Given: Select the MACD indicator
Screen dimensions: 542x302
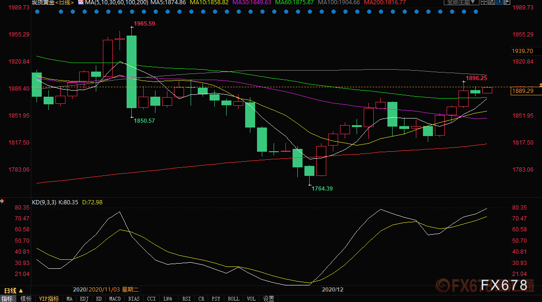Looking at the screenshot, I should pyautogui.click(x=115, y=299).
